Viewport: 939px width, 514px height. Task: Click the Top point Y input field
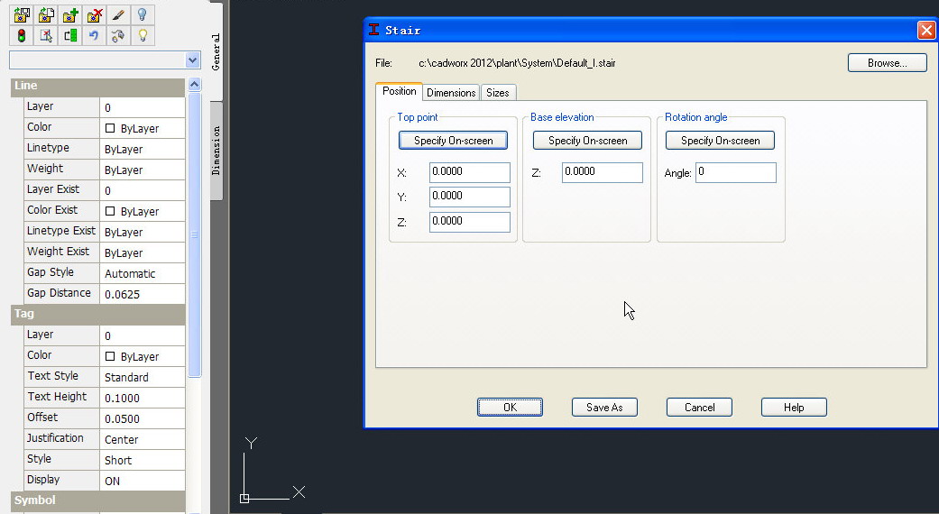pyautogui.click(x=469, y=197)
